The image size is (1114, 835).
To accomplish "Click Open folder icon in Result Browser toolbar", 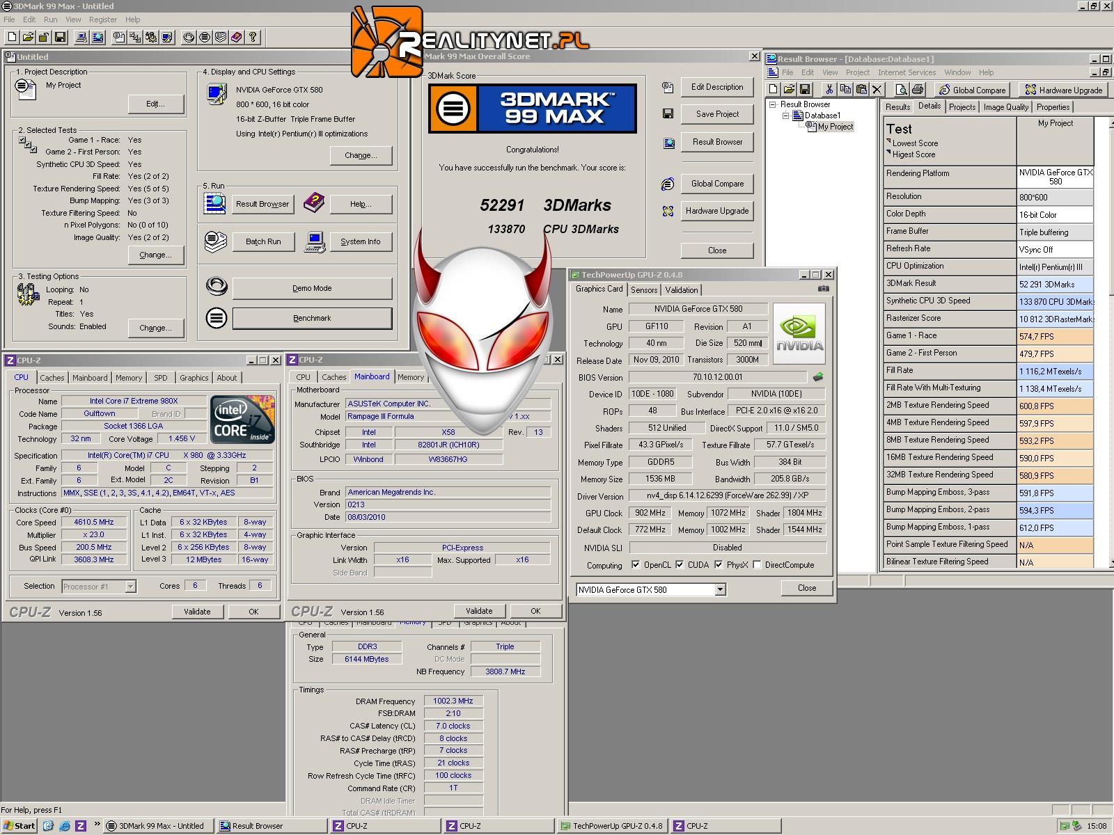I will pos(789,89).
